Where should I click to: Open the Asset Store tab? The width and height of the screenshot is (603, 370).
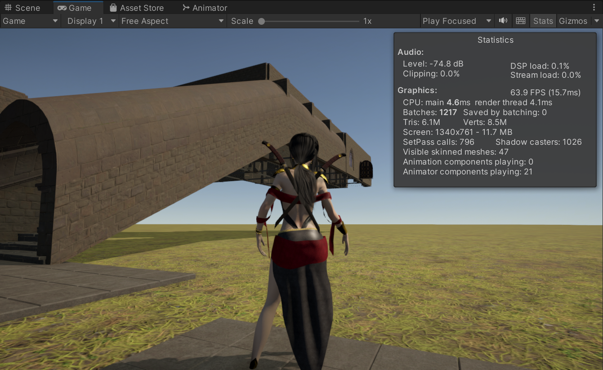pyautogui.click(x=136, y=8)
